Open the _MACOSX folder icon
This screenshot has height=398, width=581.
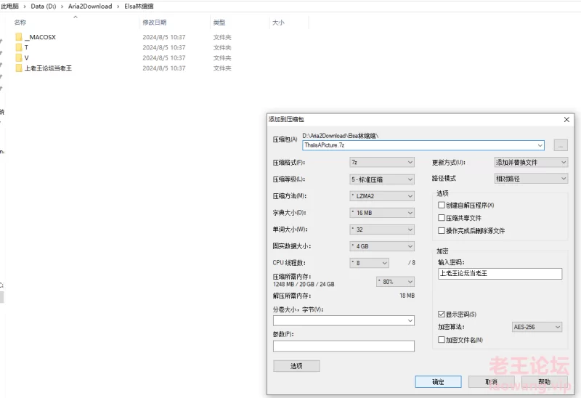point(19,37)
